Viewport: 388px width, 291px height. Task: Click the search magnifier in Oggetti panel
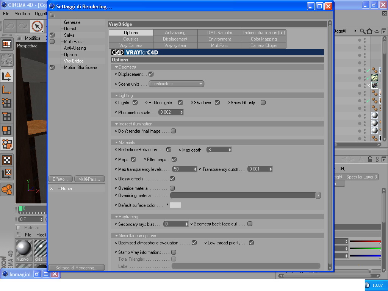pyautogui.click(x=363, y=31)
